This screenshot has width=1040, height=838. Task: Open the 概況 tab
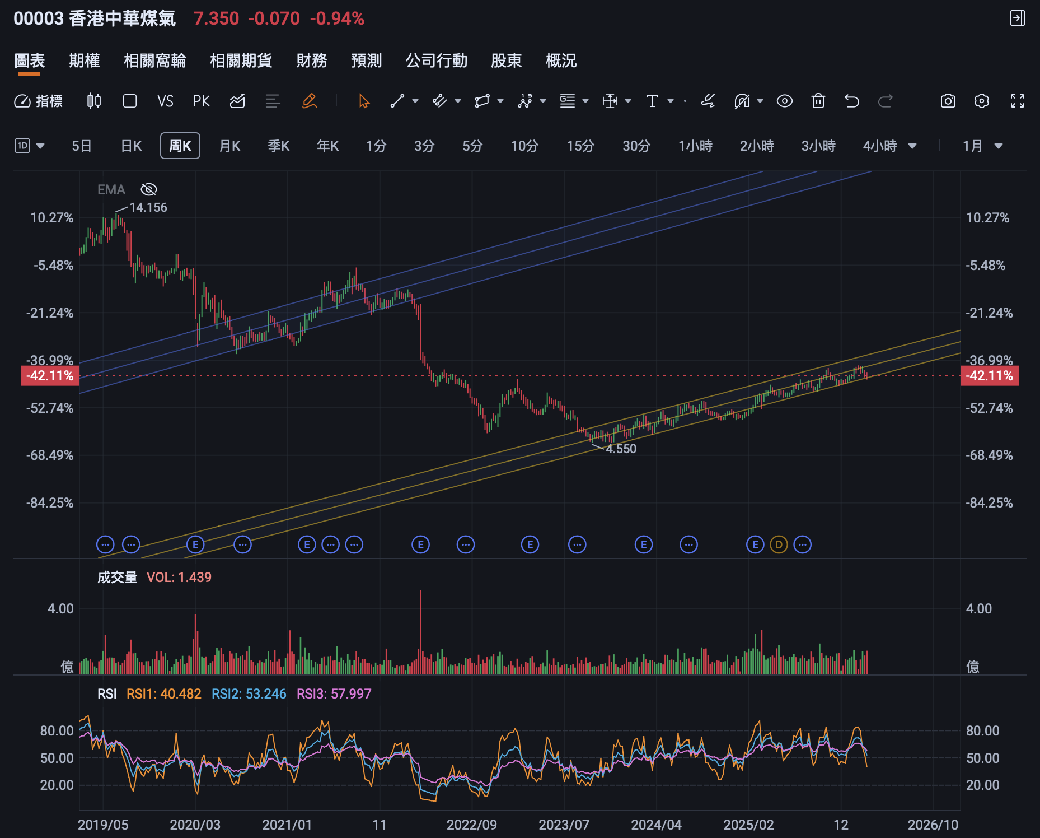(x=561, y=60)
